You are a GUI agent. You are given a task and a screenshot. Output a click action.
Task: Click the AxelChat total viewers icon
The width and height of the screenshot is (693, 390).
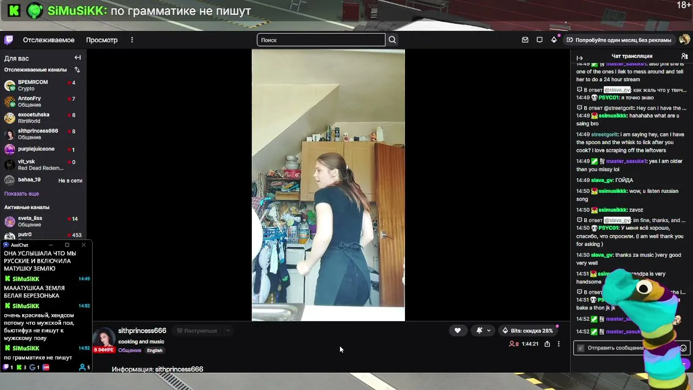pos(82,367)
